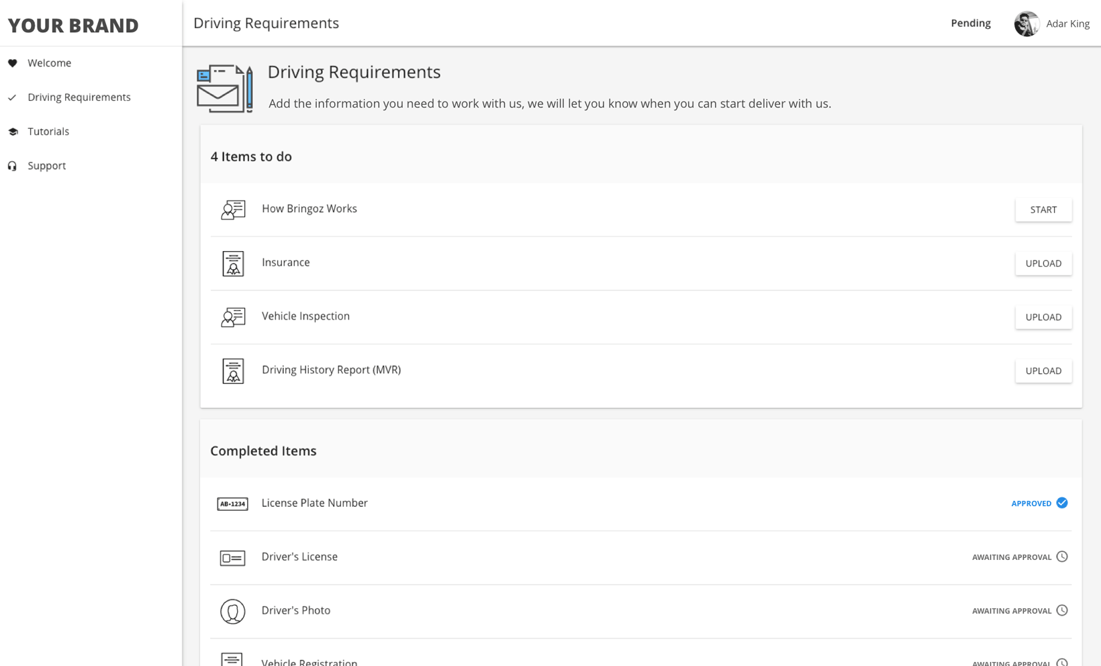Click the Insurance item label
Screen dimensions: 1101x666
pos(286,263)
